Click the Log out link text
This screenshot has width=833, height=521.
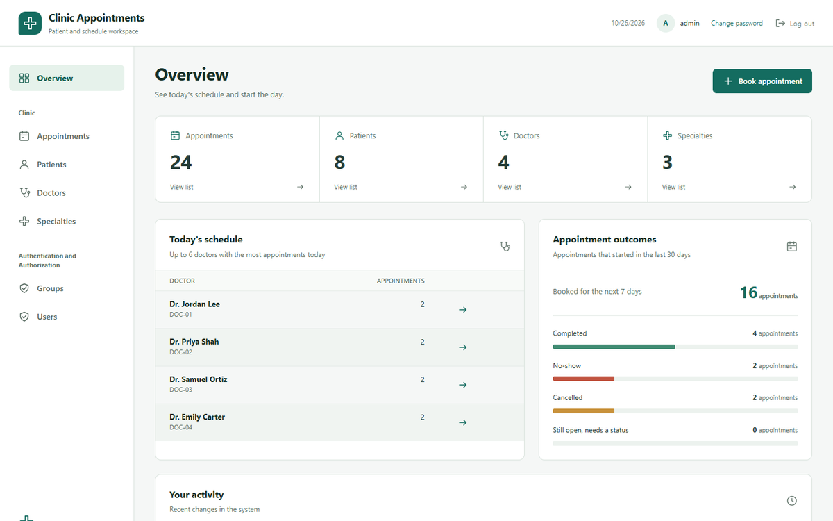[802, 24]
